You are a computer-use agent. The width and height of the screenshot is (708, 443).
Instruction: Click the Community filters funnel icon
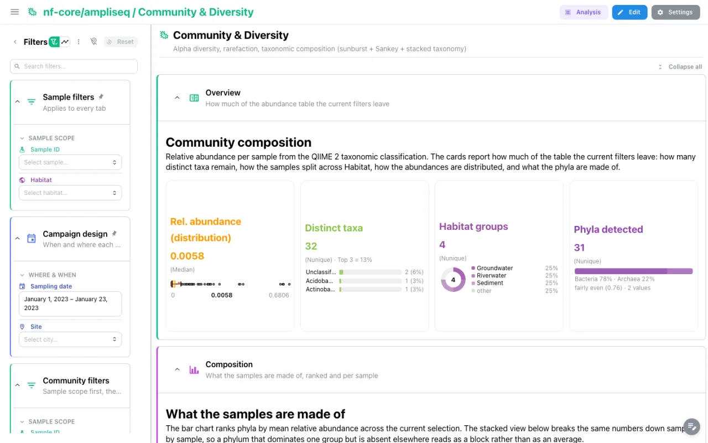(x=32, y=385)
